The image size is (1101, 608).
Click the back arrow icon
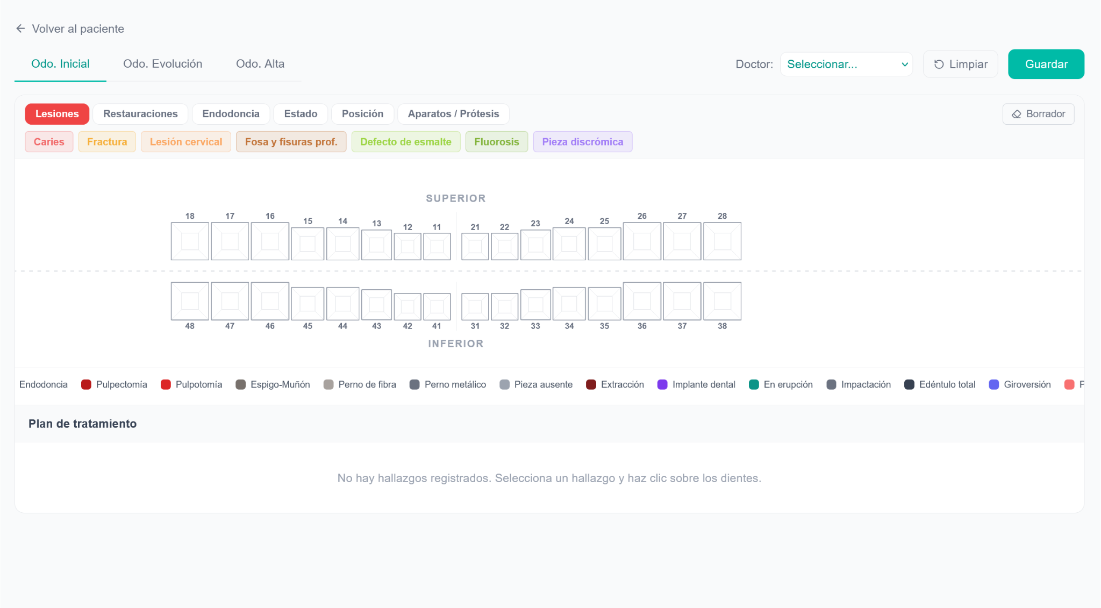point(20,28)
